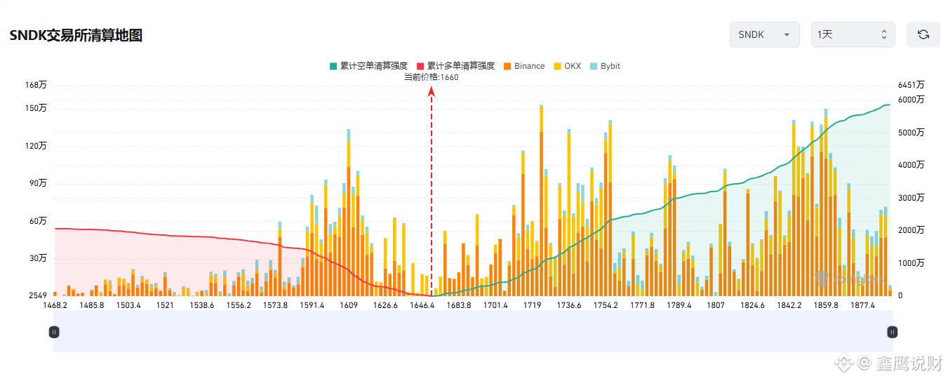Click right axis value 6451万
Image resolution: width=948 pixels, height=381 pixels.
coord(912,85)
